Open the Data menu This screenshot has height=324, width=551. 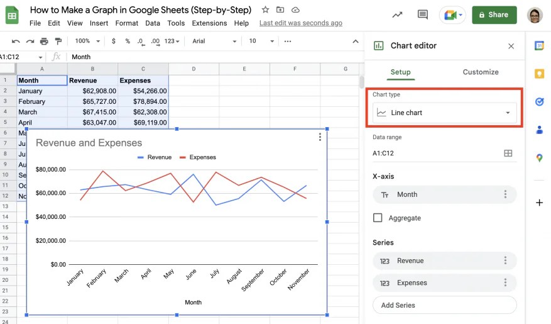coord(153,23)
